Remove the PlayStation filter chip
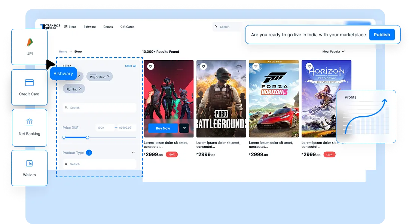 [109, 76]
